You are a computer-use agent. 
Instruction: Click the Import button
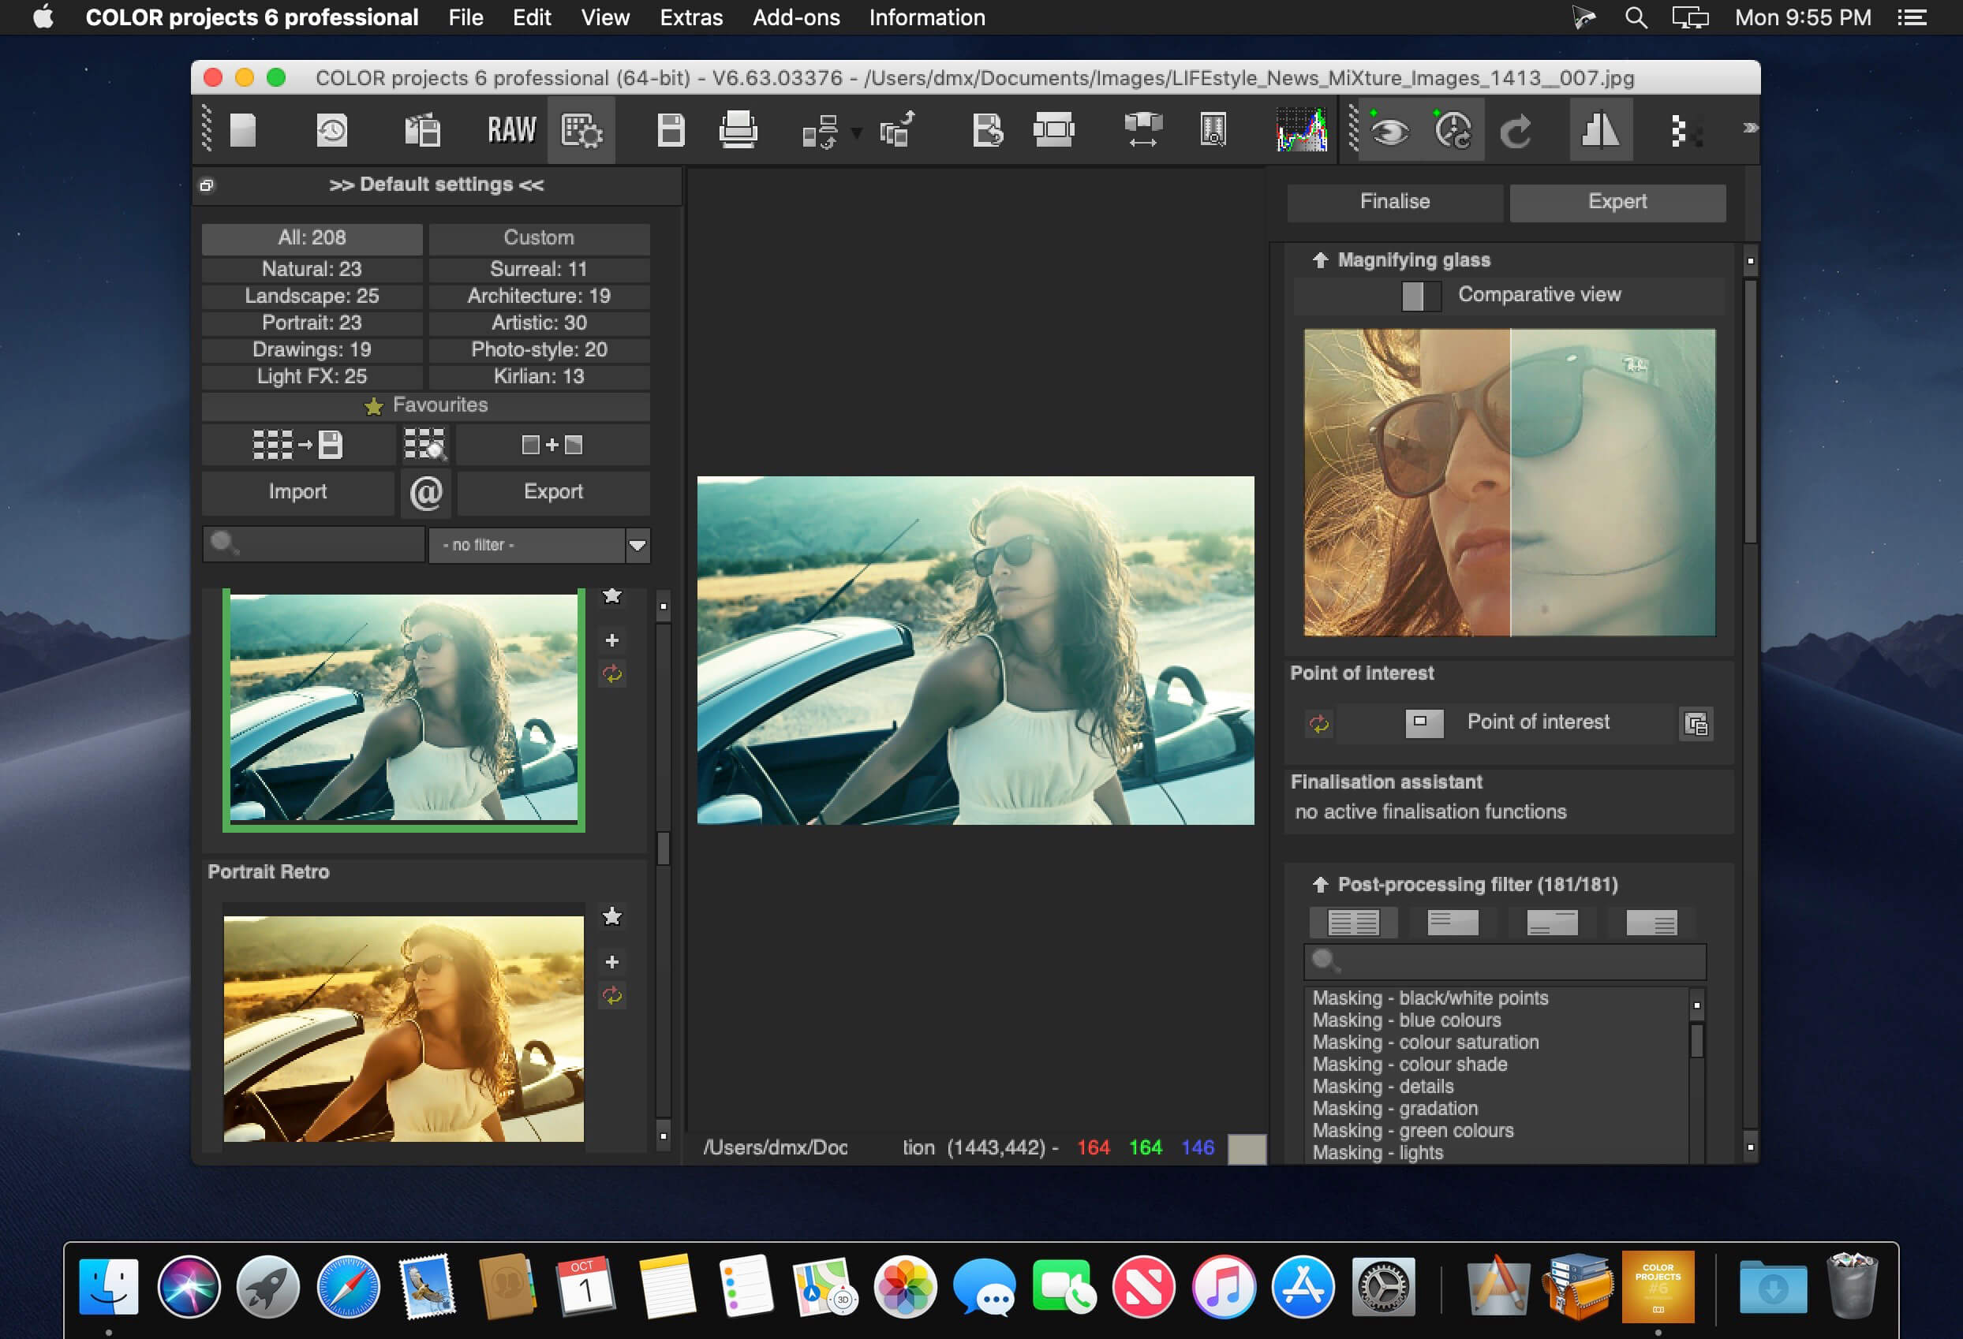[298, 492]
